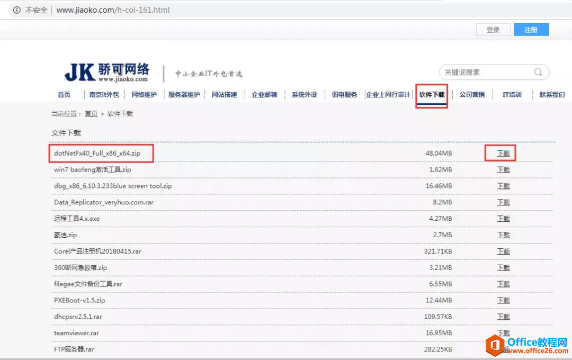This screenshot has width=572, height=360.
Task: Click the 登录 button
Action: (x=493, y=30)
